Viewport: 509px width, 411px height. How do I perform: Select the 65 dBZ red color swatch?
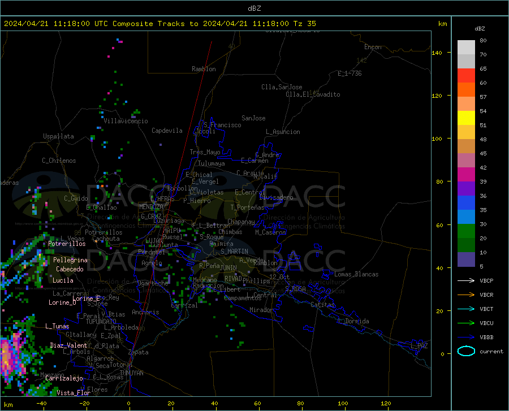[x=466, y=75]
